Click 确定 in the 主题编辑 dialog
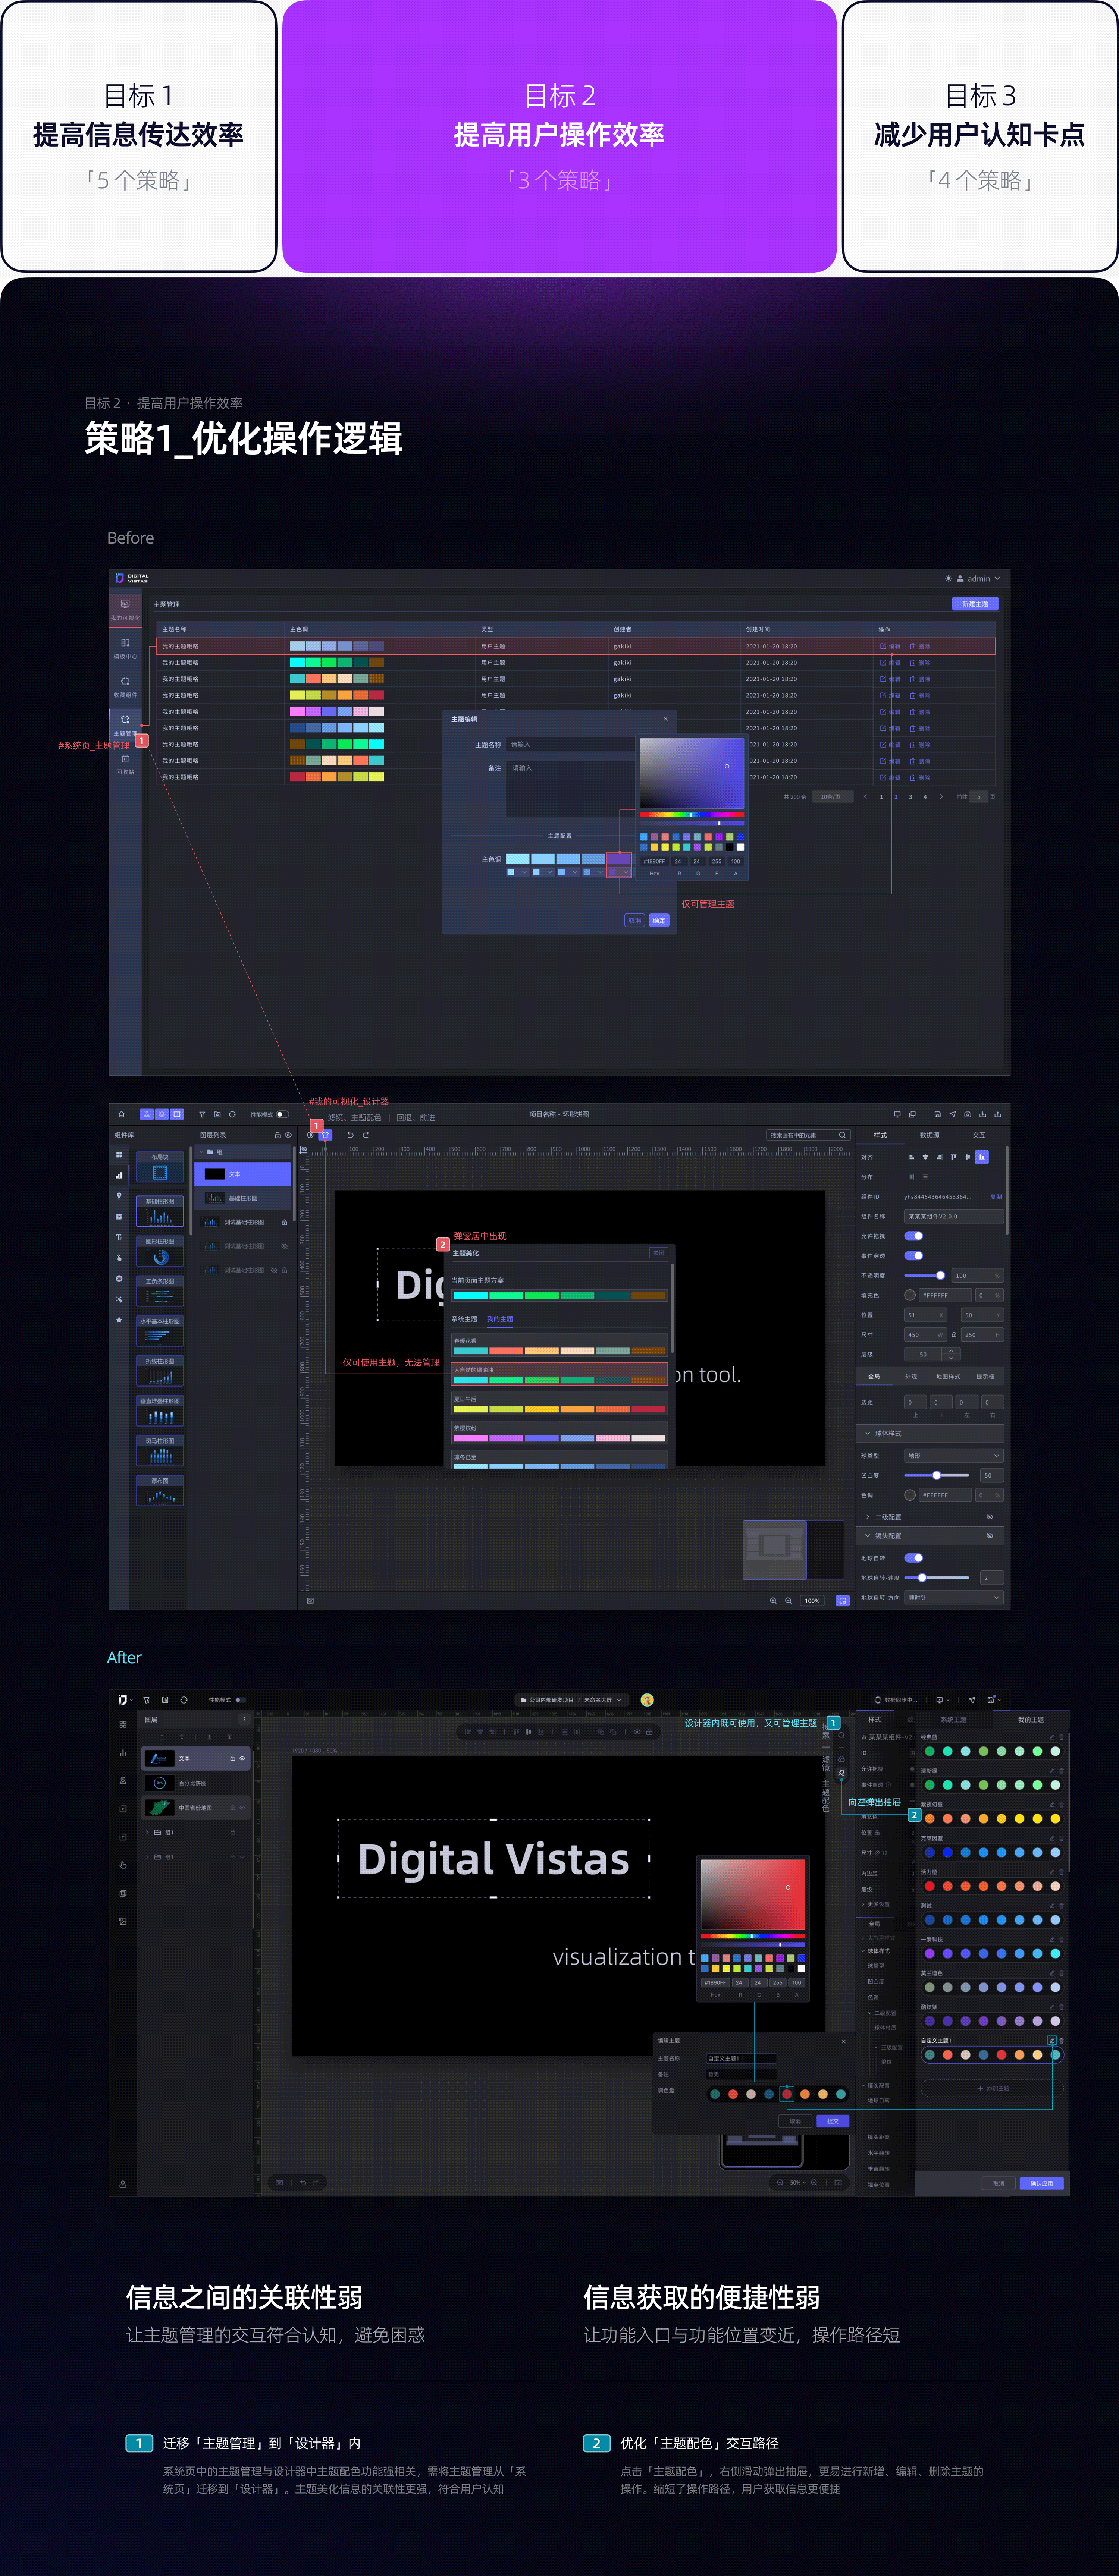Screen dimensions: 1119x2576 coord(659,920)
